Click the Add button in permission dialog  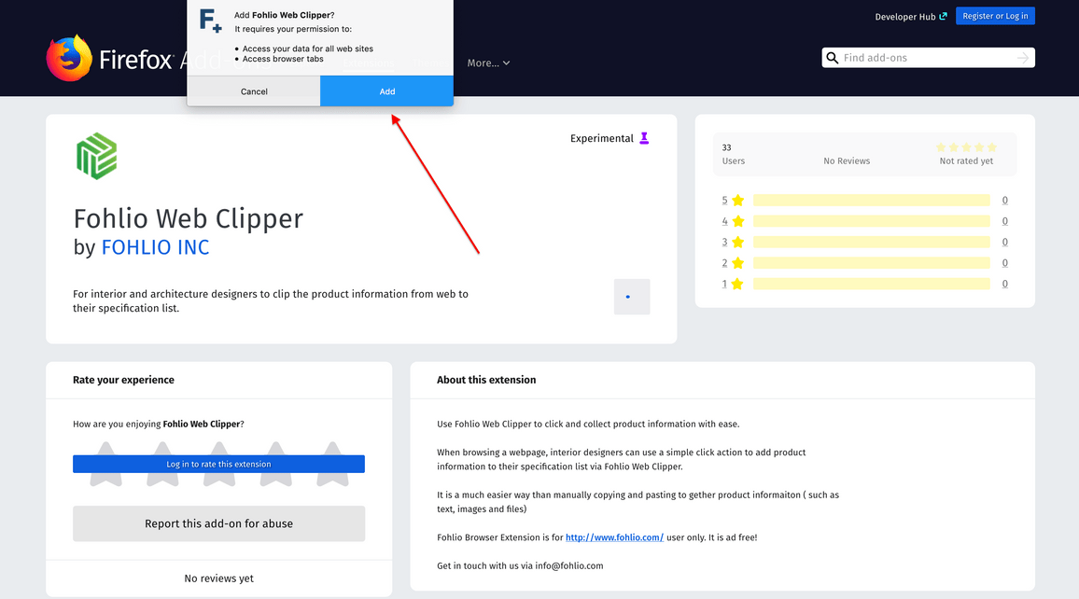tap(386, 91)
